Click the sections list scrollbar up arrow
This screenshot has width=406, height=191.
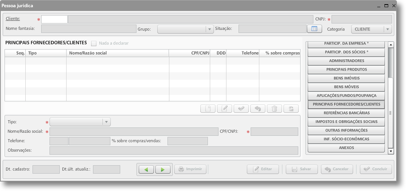(x=391, y=45)
